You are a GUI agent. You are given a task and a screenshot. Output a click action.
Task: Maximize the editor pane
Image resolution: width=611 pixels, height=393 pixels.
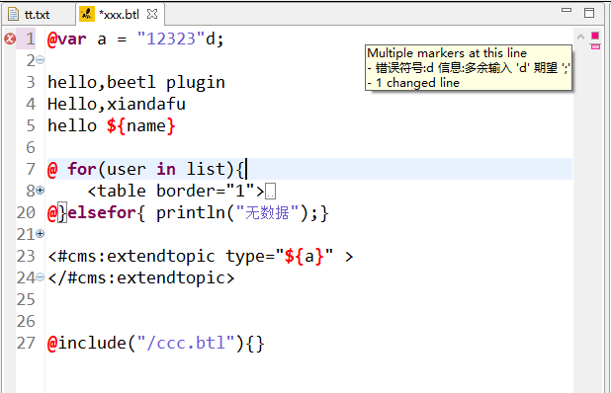(589, 13)
